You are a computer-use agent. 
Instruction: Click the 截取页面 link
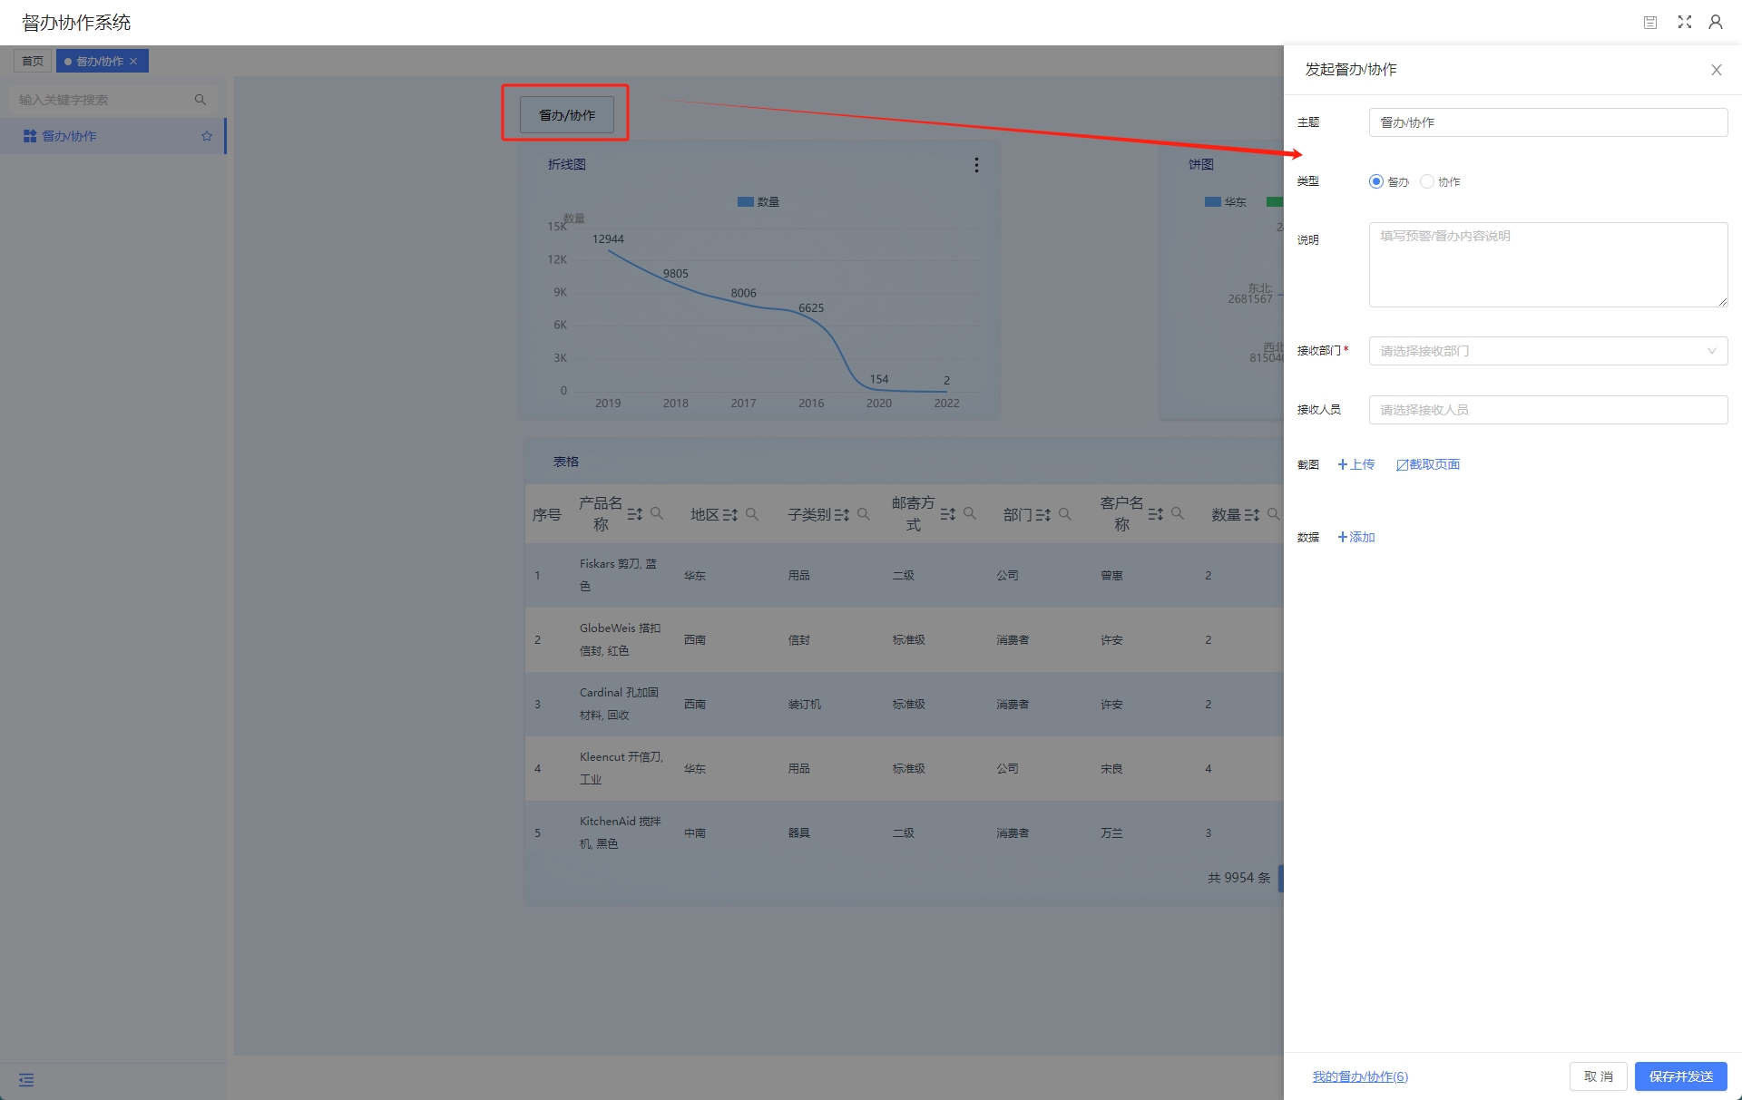[x=1428, y=464]
